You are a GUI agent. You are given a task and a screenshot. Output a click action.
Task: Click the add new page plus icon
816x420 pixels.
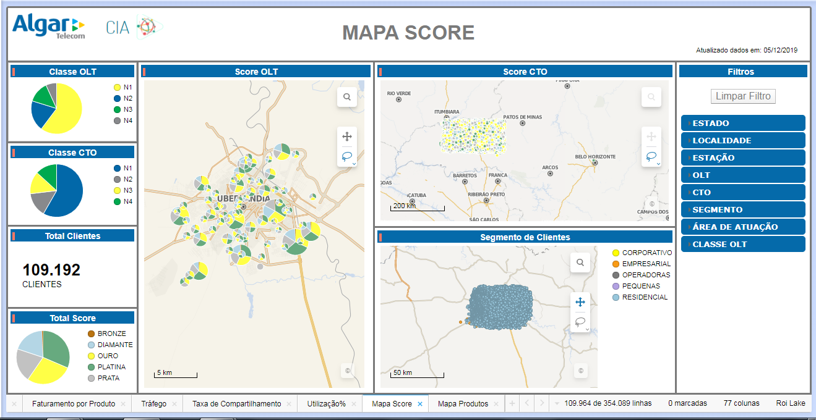tap(512, 403)
